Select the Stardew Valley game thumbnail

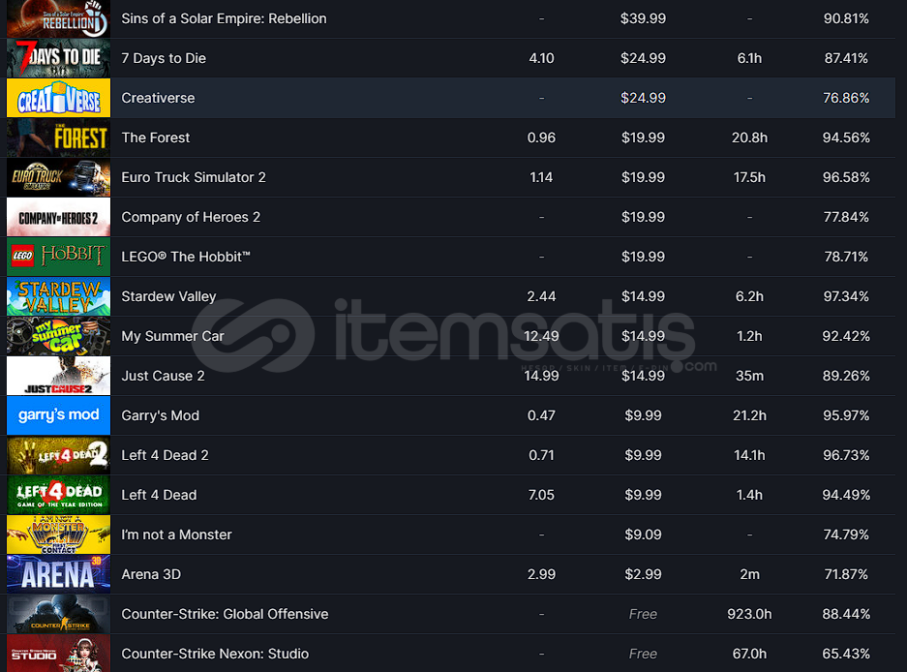58,296
